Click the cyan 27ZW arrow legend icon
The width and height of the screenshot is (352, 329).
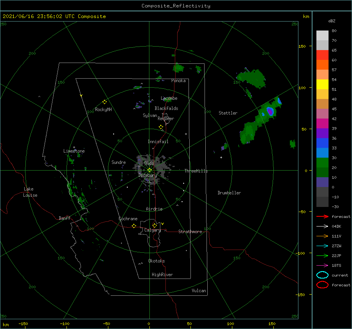[322, 246]
